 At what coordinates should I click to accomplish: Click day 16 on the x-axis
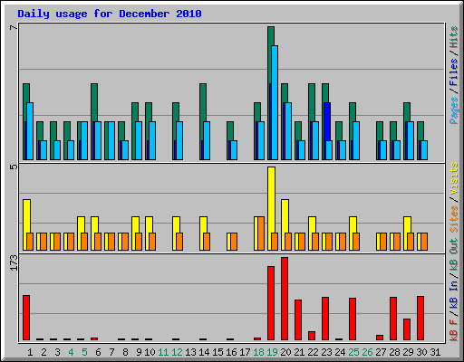[x=231, y=352]
